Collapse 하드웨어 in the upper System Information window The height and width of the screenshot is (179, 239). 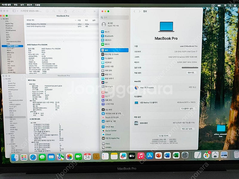[x=1, y=19]
